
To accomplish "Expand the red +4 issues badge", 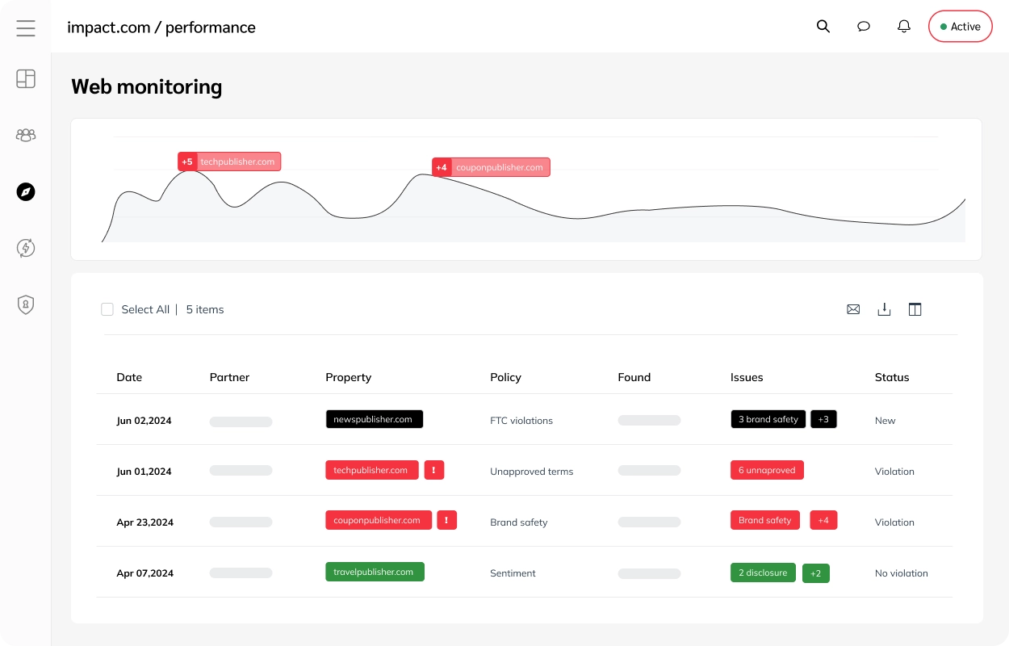I will coord(823,520).
